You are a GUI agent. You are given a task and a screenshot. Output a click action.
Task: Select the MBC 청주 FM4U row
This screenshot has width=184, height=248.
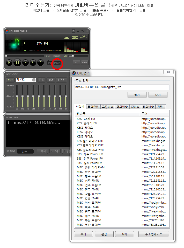[x=122, y=181]
